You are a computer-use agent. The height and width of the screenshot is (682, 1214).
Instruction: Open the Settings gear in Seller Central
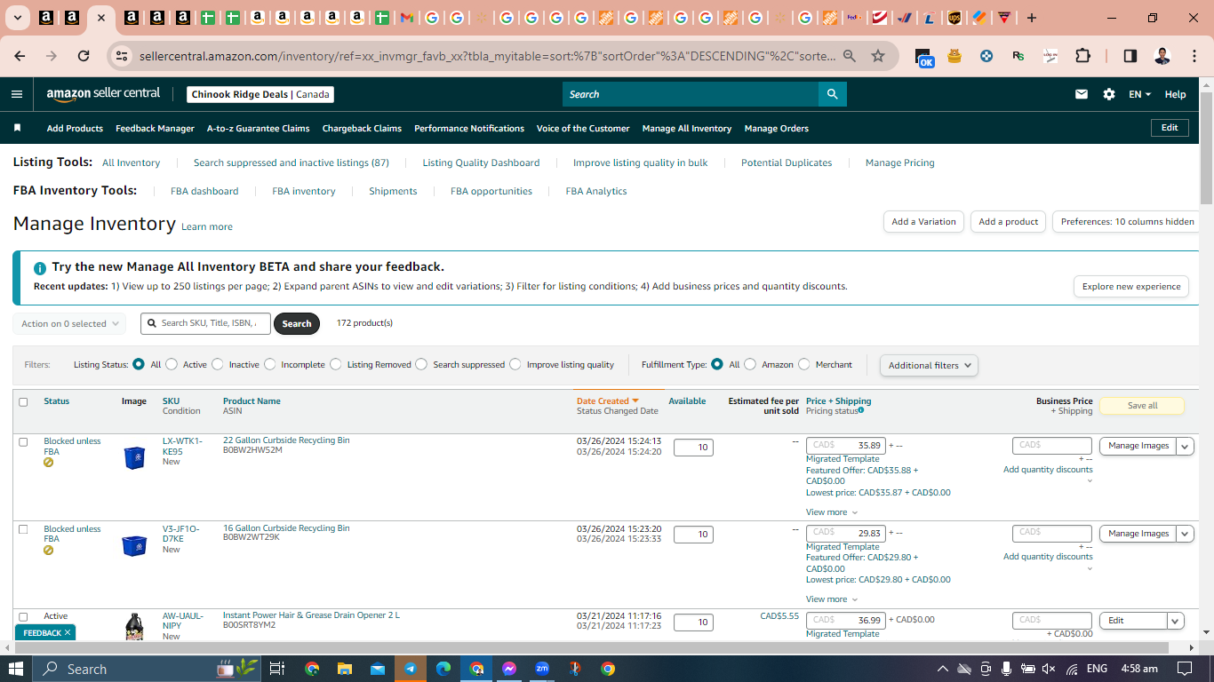[1109, 94]
